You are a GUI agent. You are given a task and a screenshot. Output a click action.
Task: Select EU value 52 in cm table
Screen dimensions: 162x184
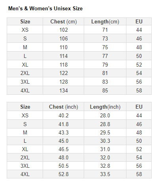pos(139,65)
